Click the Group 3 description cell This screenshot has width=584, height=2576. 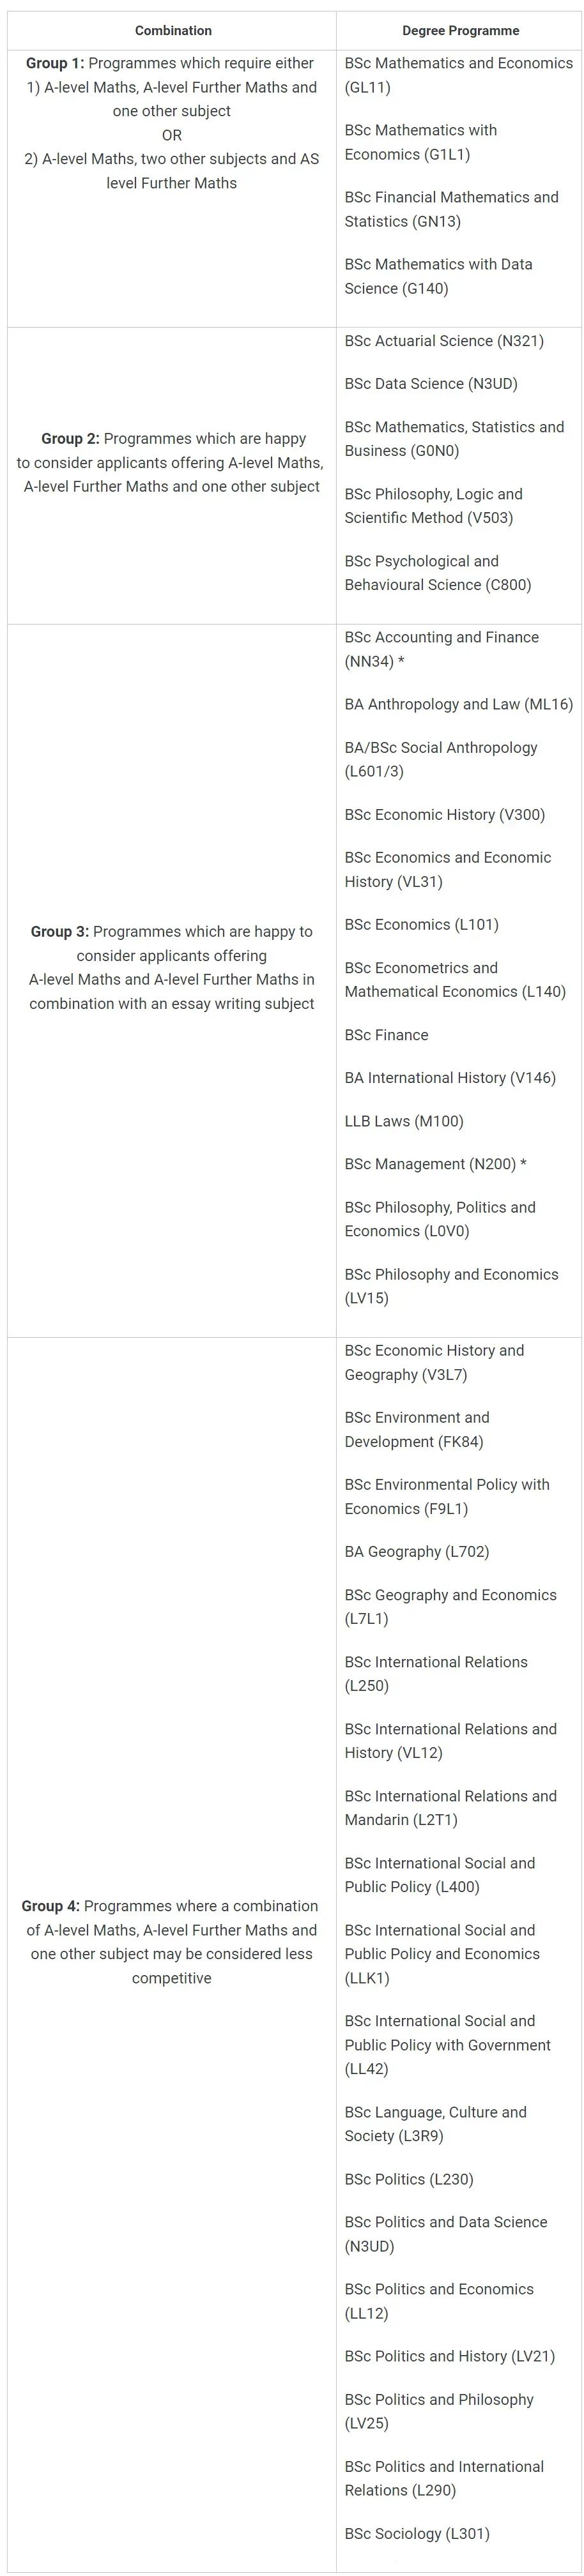172,968
